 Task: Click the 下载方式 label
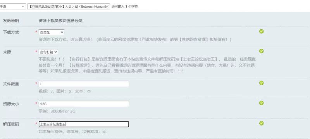(x=11, y=32)
